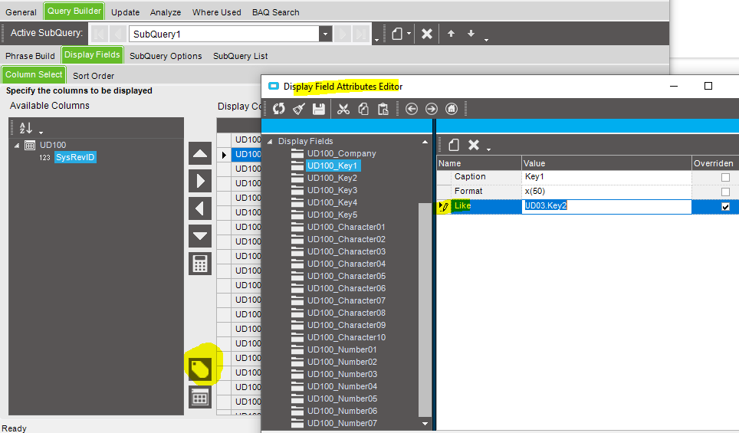
Task: Select UD100_Key5 in Display Fields tree
Action: (332, 215)
